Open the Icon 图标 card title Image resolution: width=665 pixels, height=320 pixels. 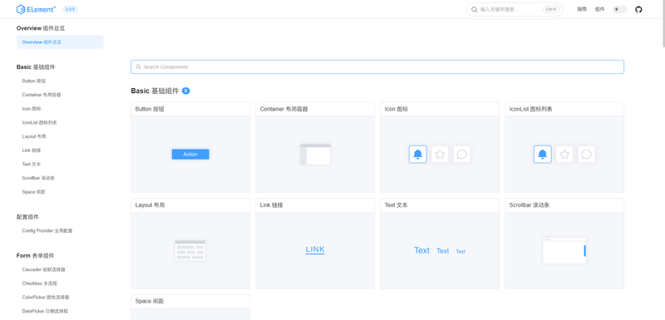tap(397, 110)
